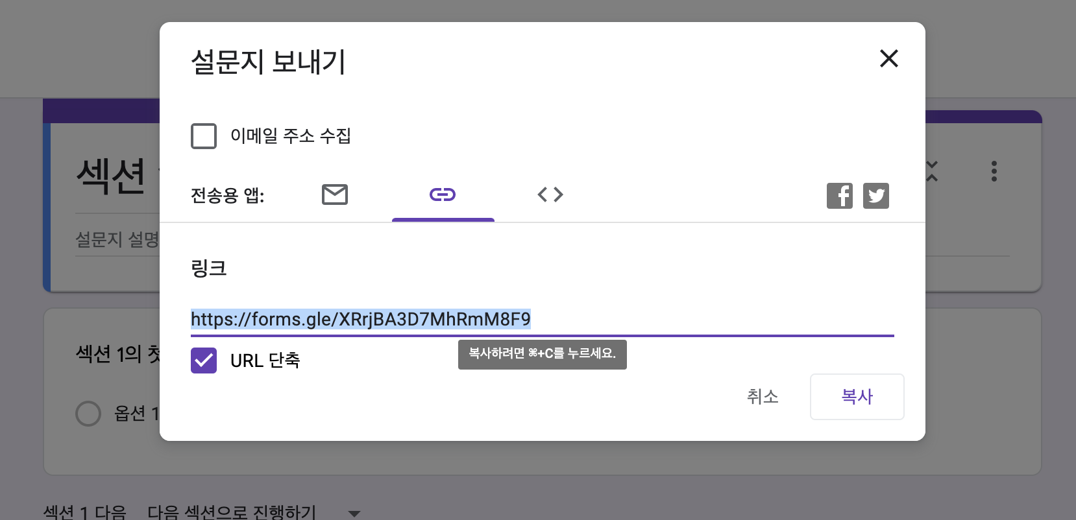Select the embed HTML tab icon
1076x520 pixels.
(550, 195)
